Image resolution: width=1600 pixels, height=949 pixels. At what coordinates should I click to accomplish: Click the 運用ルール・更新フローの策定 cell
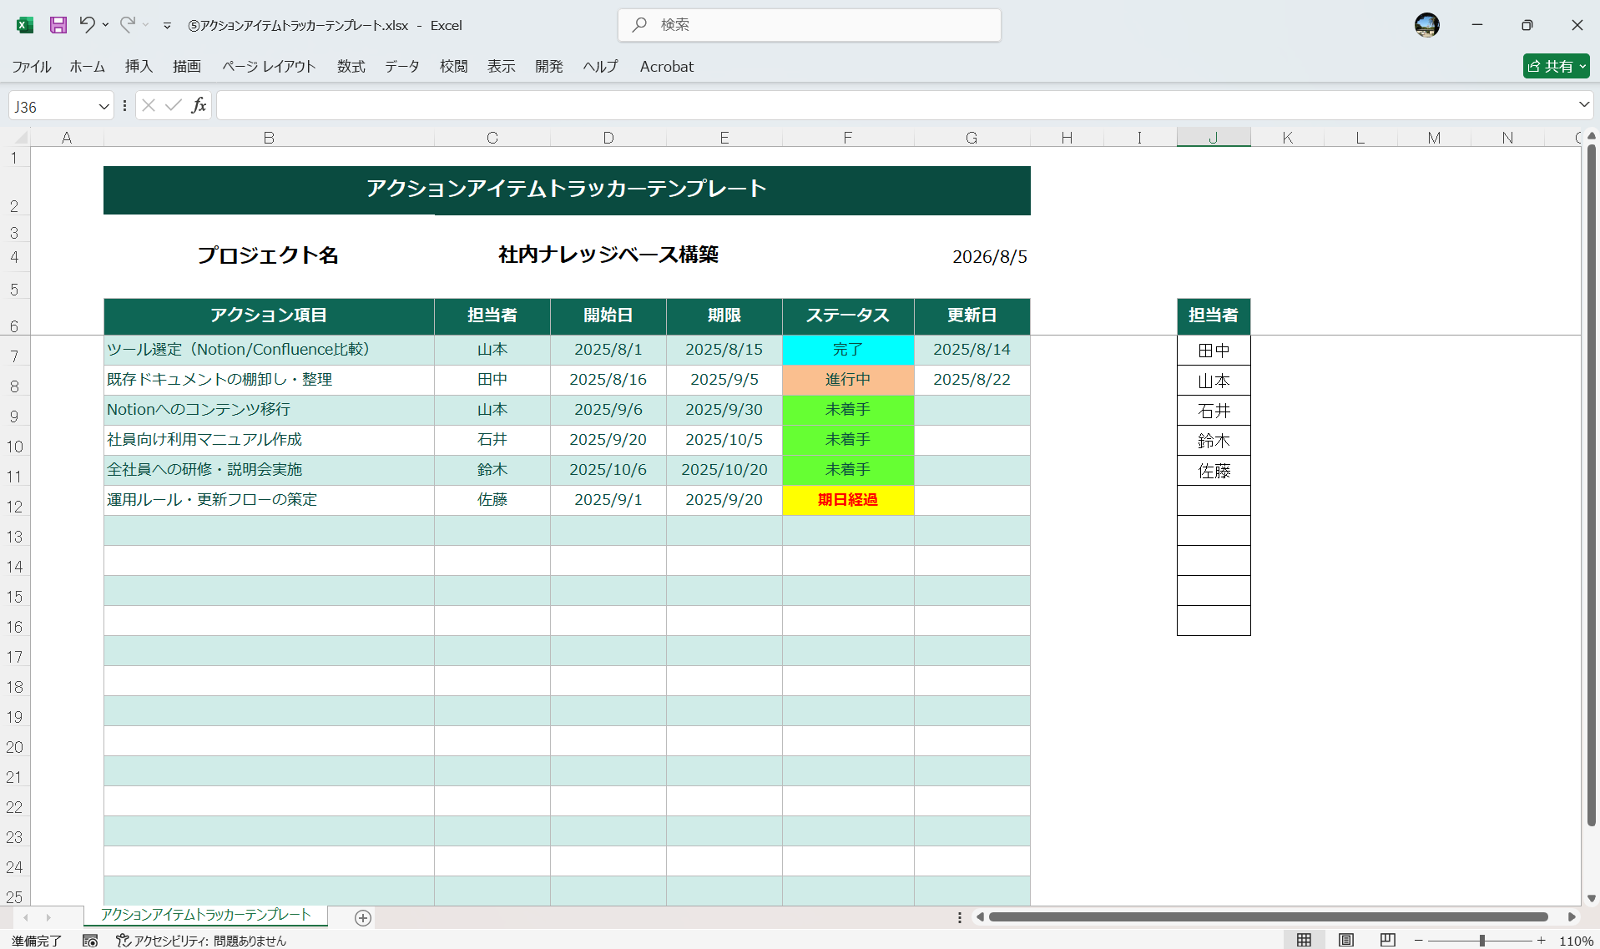[x=269, y=500]
